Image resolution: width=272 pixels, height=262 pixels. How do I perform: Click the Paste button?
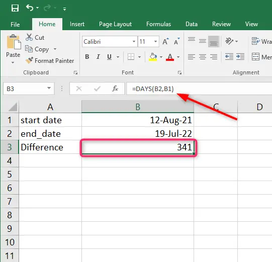[13, 49]
